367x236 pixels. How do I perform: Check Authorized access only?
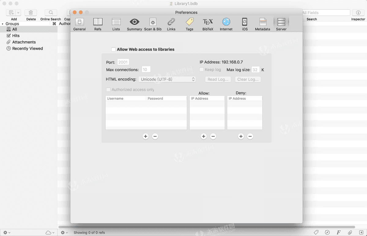tap(108, 90)
